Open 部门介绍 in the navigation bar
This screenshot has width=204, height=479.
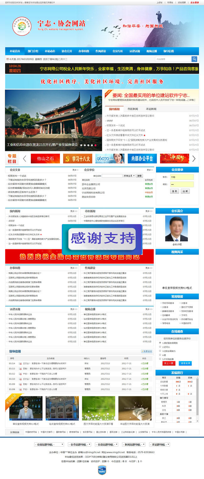click(33, 51)
